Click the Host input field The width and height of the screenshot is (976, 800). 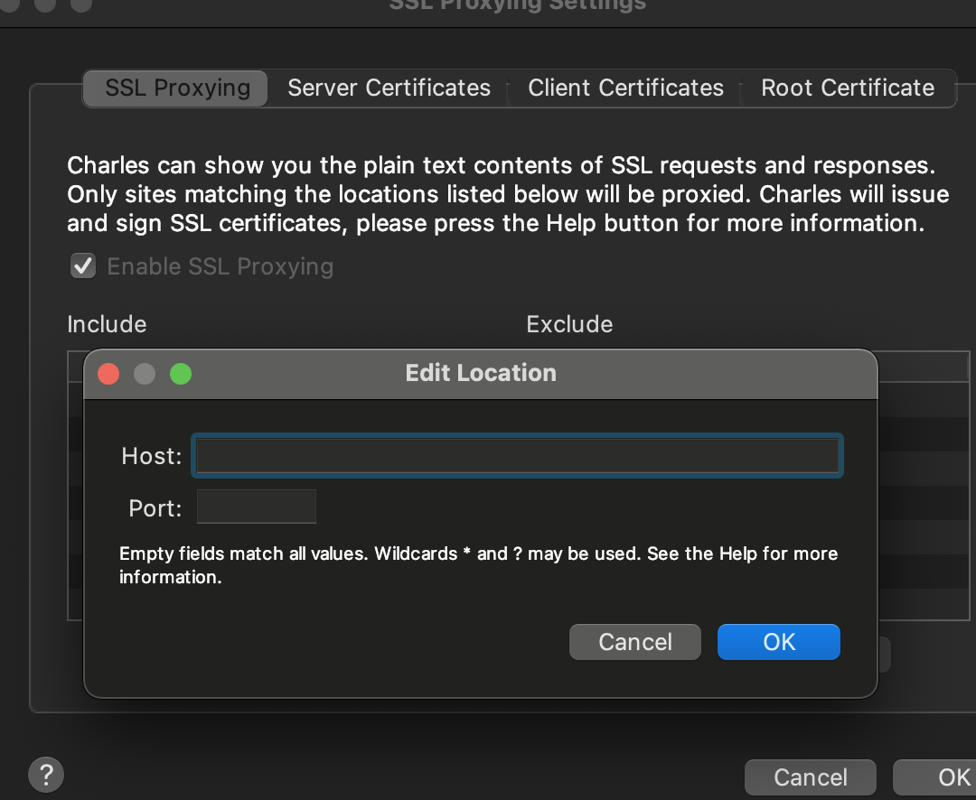tap(517, 456)
